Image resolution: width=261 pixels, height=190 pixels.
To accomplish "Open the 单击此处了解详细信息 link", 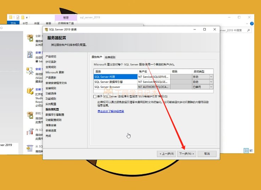I will coord(111,111).
